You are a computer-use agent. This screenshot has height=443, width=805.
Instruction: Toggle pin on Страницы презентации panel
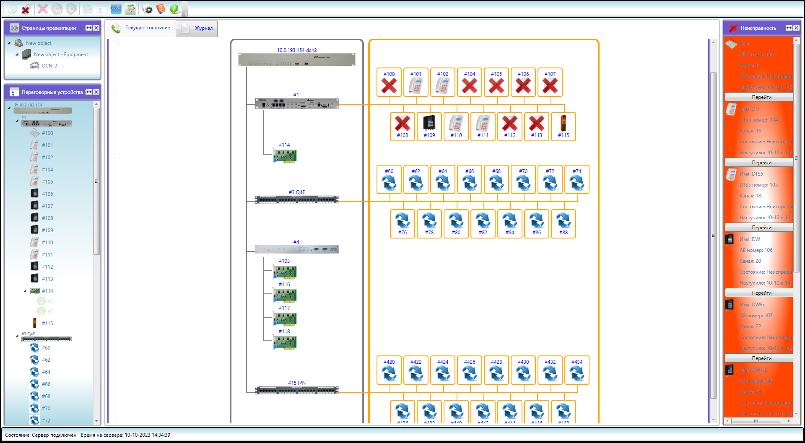coord(89,28)
